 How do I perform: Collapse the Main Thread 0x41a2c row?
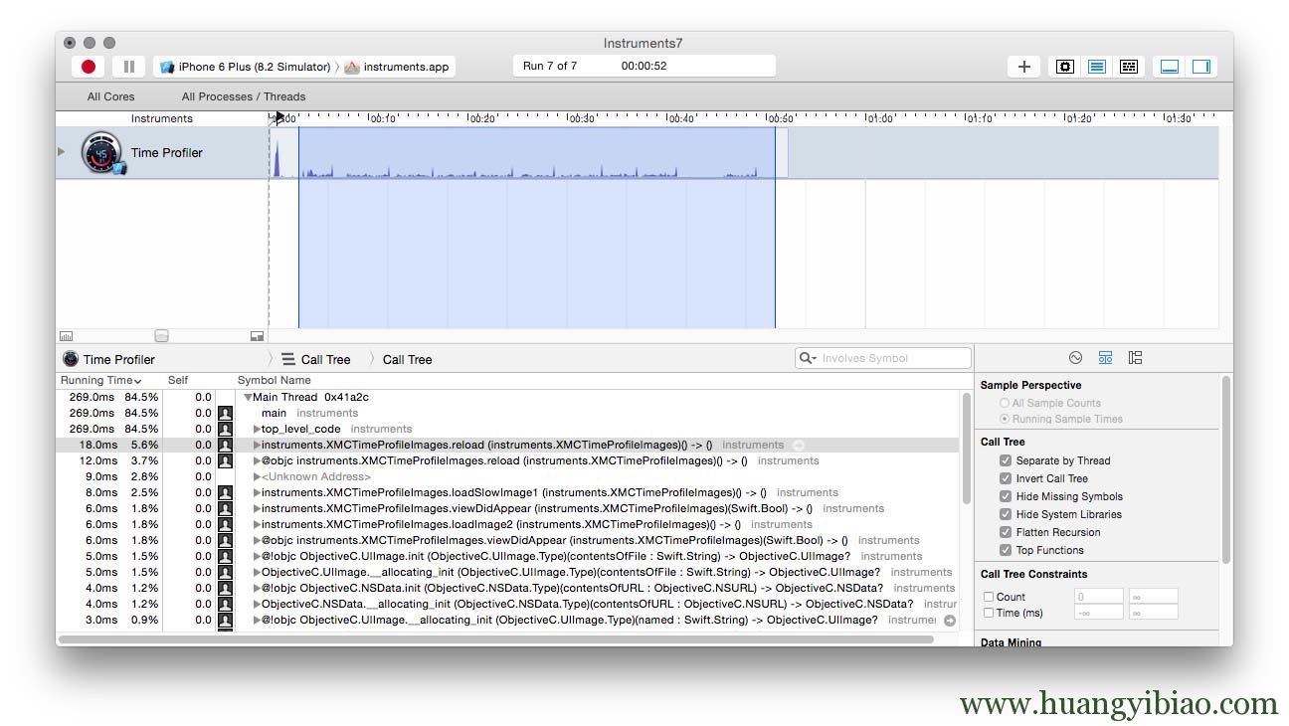(248, 398)
